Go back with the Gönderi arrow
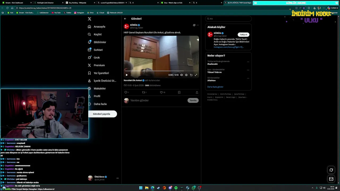340x191 pixels. tap(125, 19)
